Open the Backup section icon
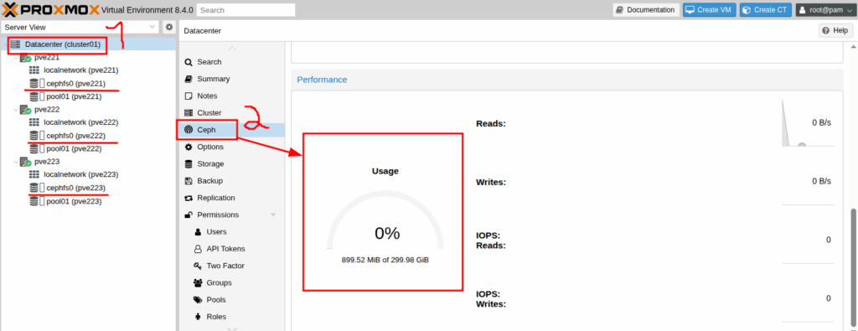This screenshot has width=858, height=331. pyautogui.click(x=189, y=180)
